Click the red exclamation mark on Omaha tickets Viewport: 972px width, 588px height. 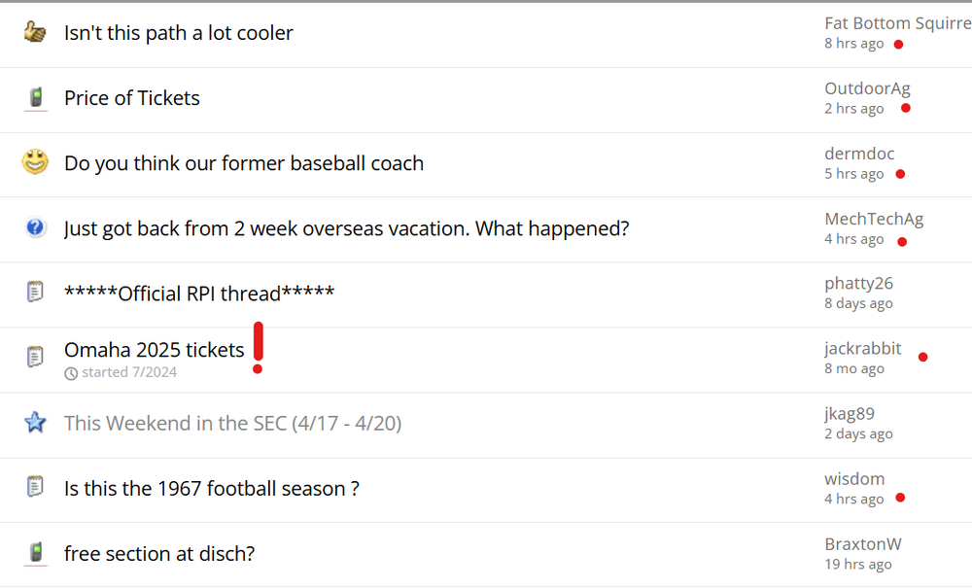pyautogui.click(x=258, y=348)
